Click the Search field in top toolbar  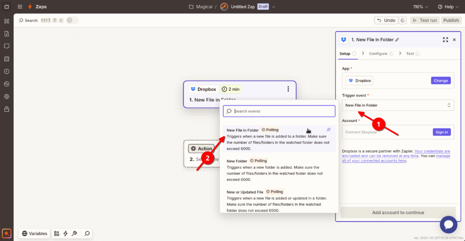(x=28, y=20)
